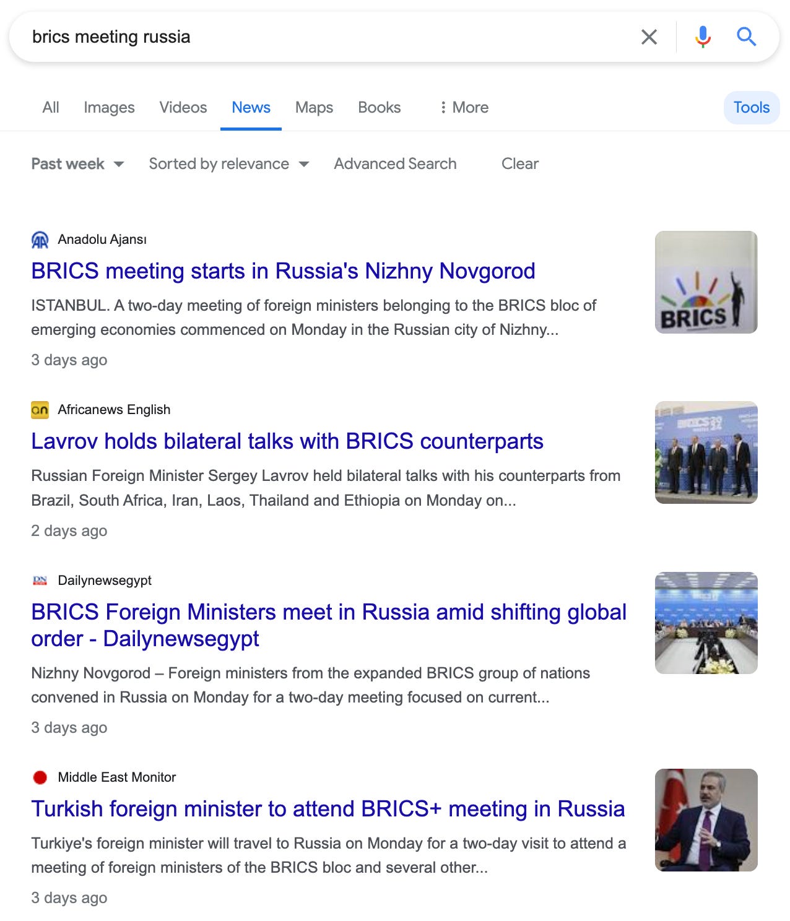Viewport: 790px width, 921px height.
Task: Open 'Turkish foreign minister to attend BRICS+ meeting'
Action: tap(328, 809)
